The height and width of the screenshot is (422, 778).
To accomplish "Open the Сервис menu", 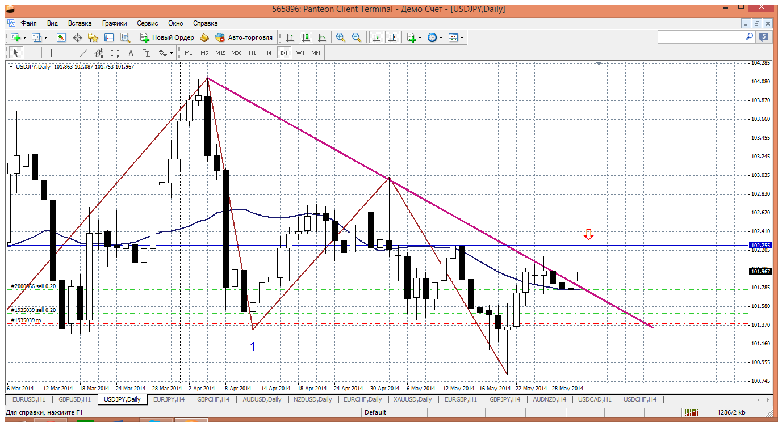I will point(148,23).
